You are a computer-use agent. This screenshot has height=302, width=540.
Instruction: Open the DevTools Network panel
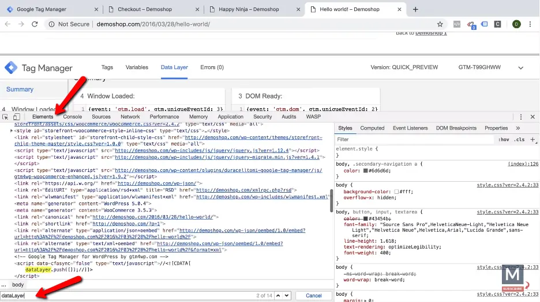(x=130, y=117)
